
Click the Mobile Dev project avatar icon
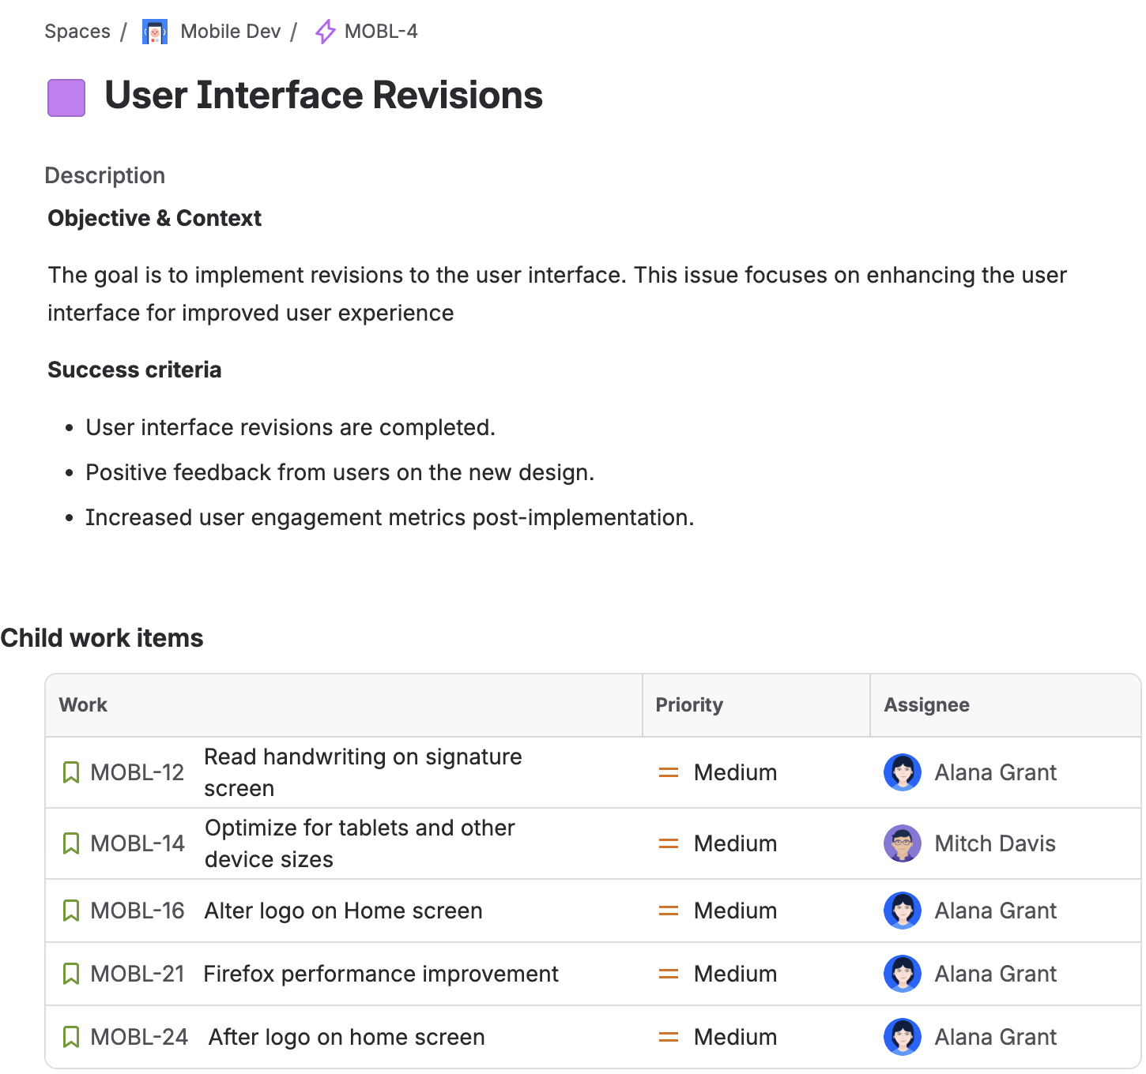pyautogui.click(x=154, y=32)
